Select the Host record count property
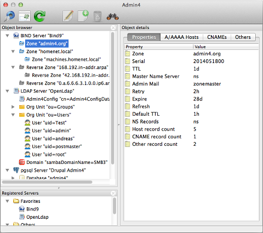Viewport: 263px width, 233px height. coord(153,129)
